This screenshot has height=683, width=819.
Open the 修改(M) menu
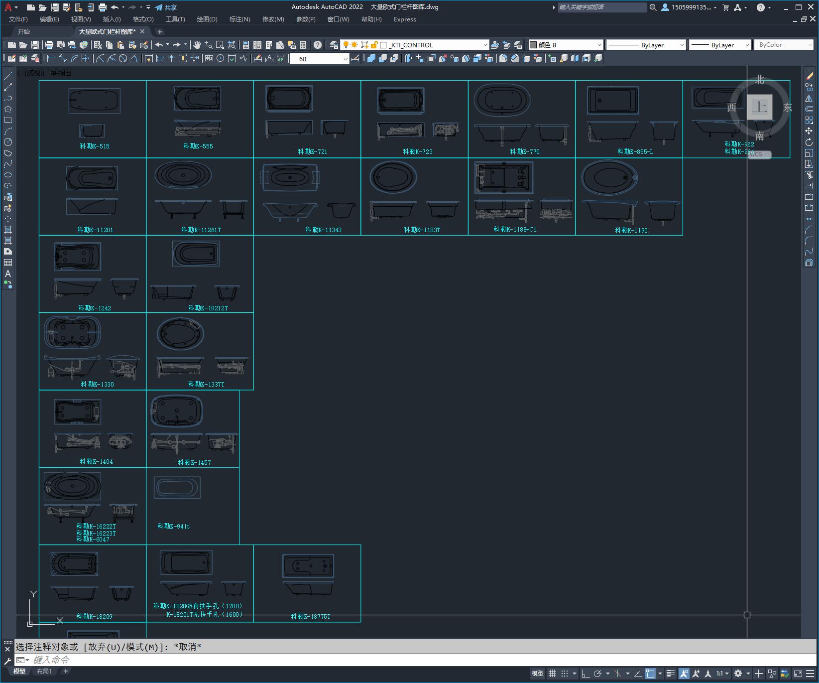pyautogui.click(x=273, y=19)
